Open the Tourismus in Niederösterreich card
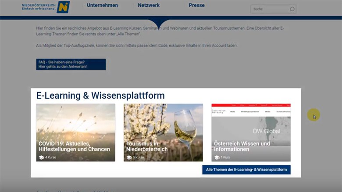The image size is (342, 192). 163,133
